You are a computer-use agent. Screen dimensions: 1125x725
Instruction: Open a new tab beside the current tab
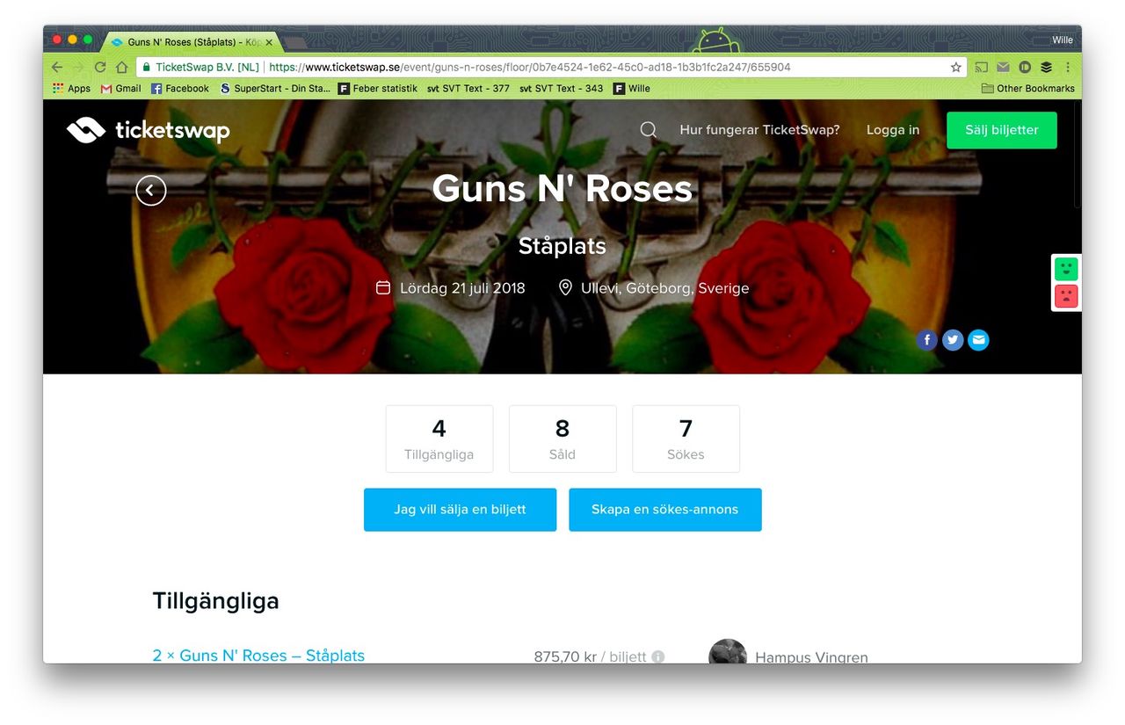pos(295,42)
